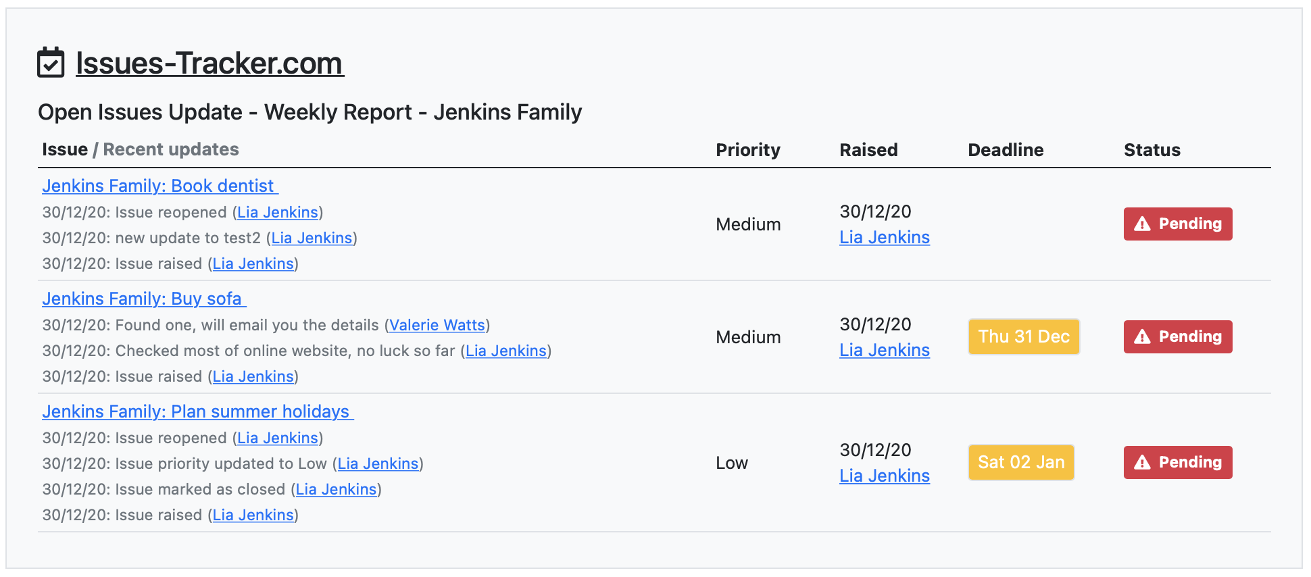Screen dimensions: 1311x577
Task: Click the warning icon on Buy sofa Pending badge
Action: (x=1143, y=336)
